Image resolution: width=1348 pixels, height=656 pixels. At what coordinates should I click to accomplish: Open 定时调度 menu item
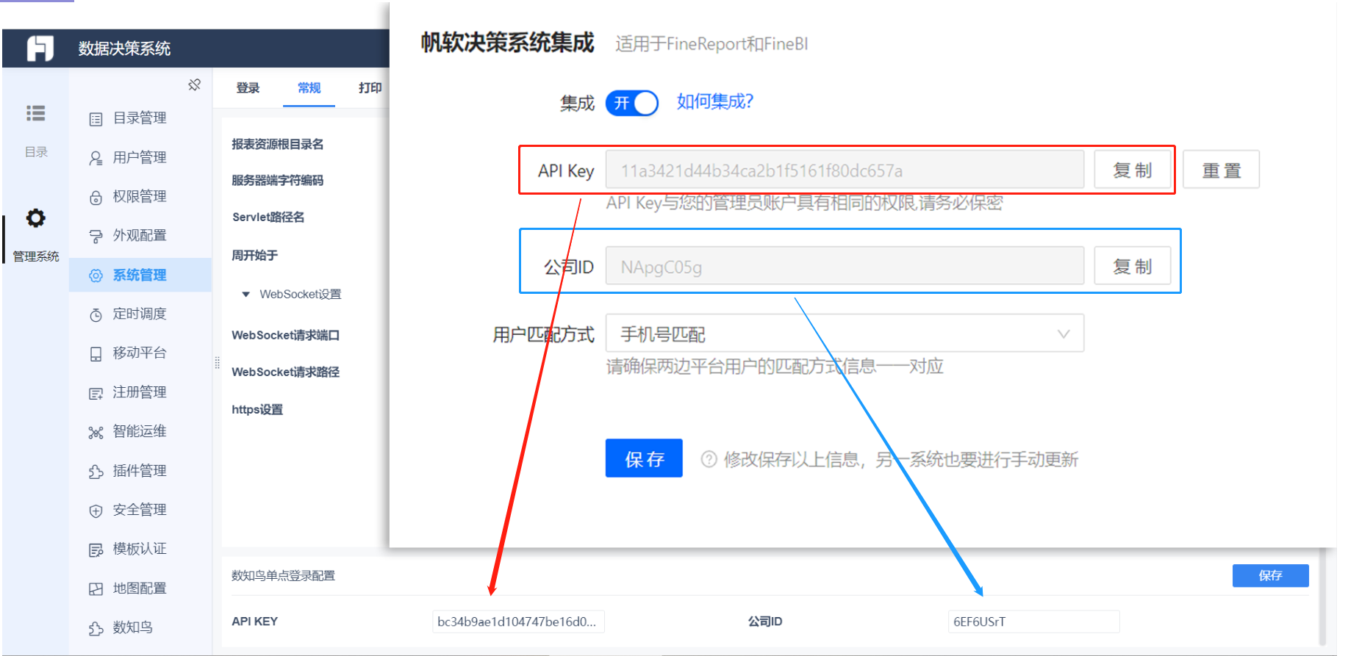[140, 314]
